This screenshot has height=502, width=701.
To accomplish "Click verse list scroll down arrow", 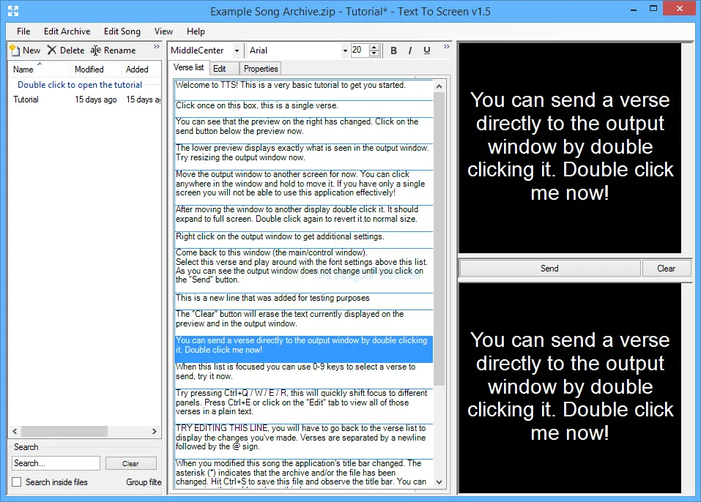I will (x=439, y=482).
